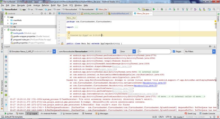Start debugging with the Debug bug icon
This screenshot has width=220, height=119.
click(162, 9)
